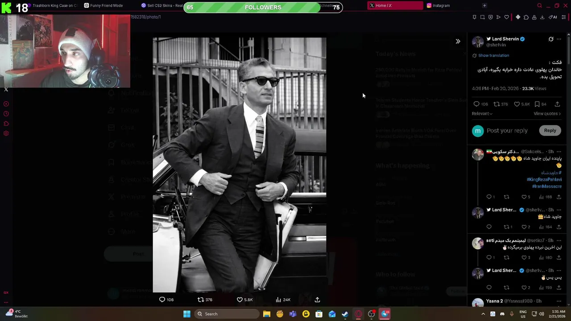Screen dimensions: 571x321
Task: Click the Grok icon beside Lord Shervin's name
Action: pos(551,39)
